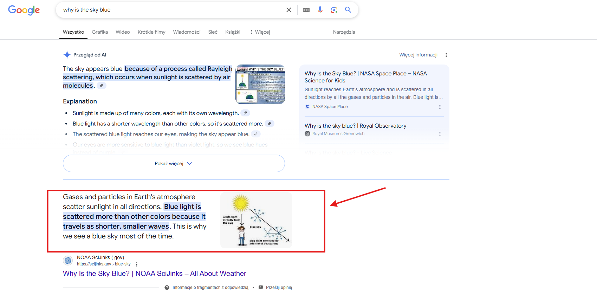Click the magnifying glass search button
The width and height of the screenshot is (597, 297).
pyautogui.click(x=348, y=10)
